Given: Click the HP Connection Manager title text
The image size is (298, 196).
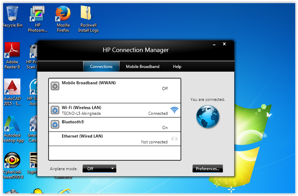Looking at the screenshot, I should coord(136,50).
